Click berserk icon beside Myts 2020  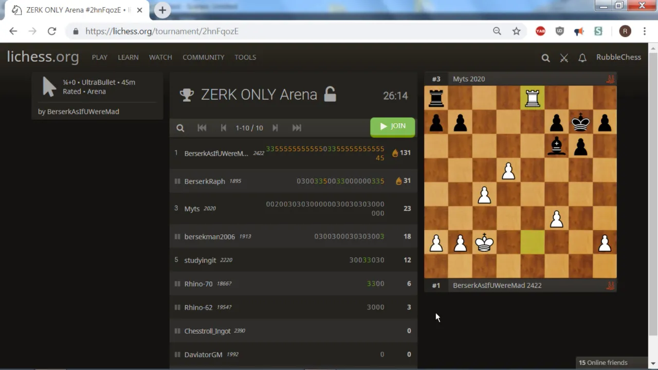tap(610, 79)
